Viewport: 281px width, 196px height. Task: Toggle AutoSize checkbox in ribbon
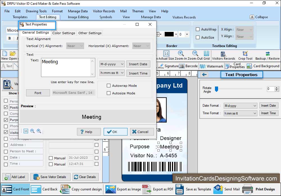[198, 37]
